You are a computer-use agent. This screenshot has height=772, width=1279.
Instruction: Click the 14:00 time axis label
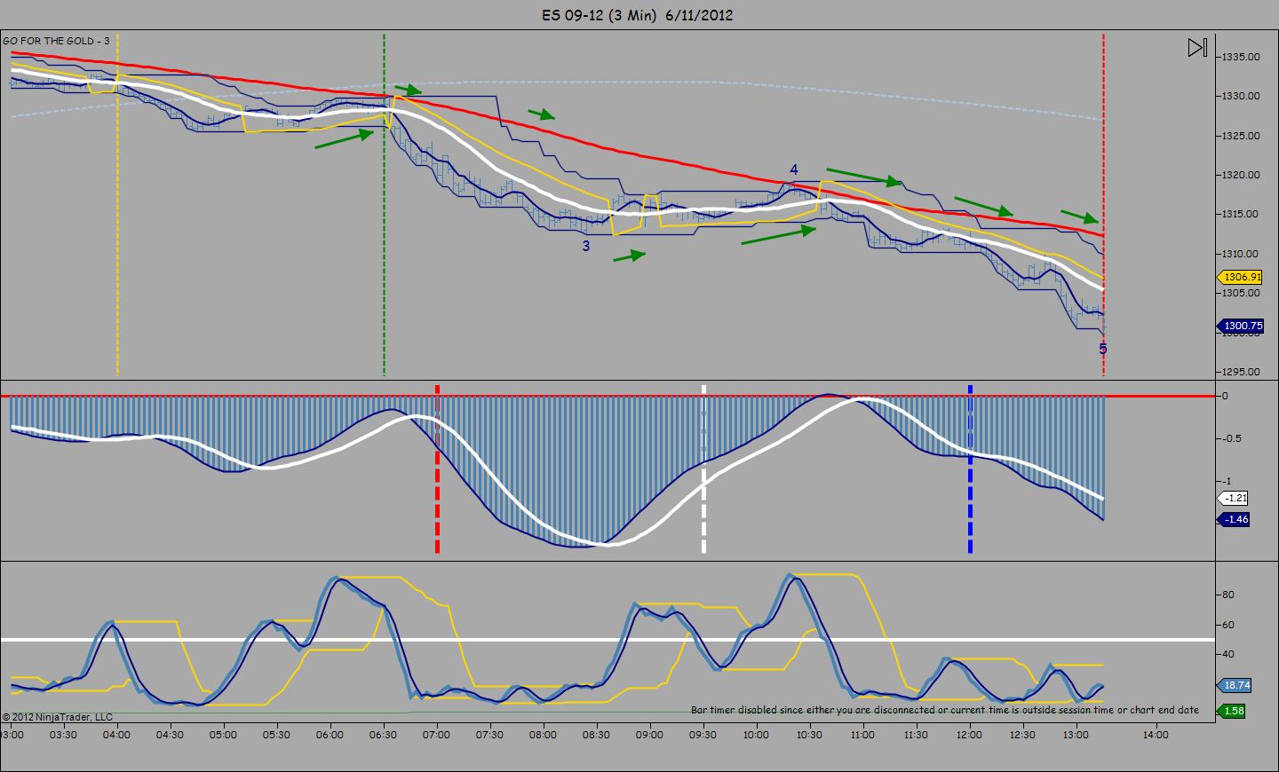[1156, 735]
